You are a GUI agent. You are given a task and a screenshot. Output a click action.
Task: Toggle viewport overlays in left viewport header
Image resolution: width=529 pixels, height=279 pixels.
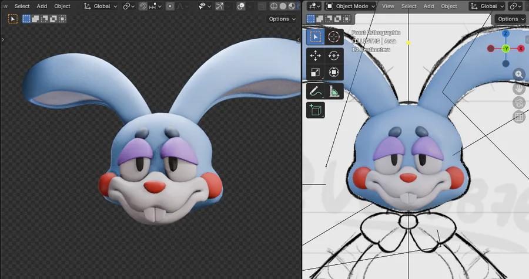pos(241,6)
